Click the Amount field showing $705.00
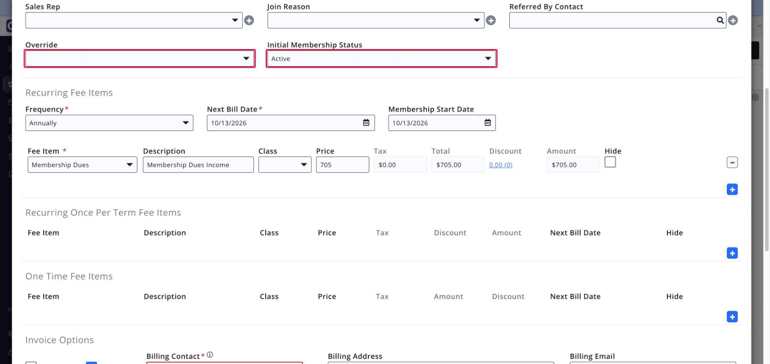 pyautogui.click(x=573, y=165)
